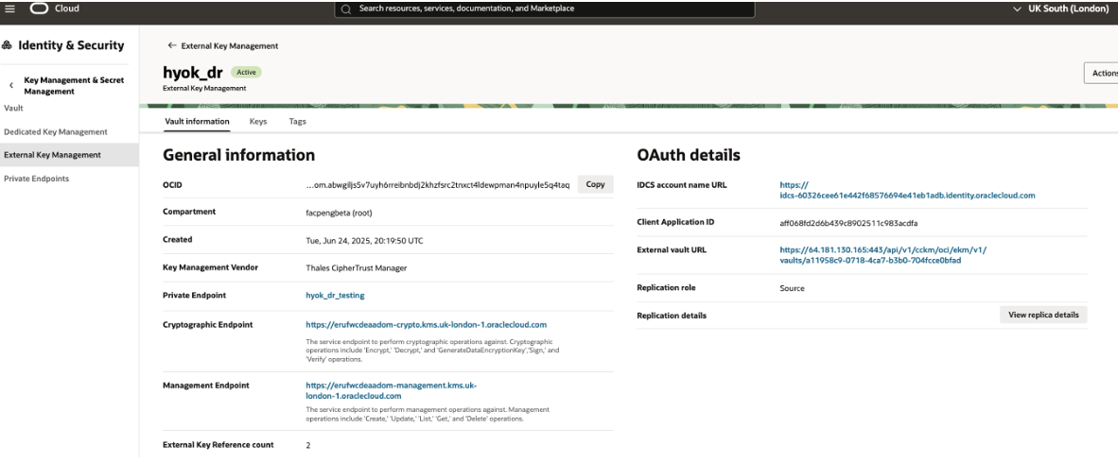Open the Cryptographic Endpoint URL link
1118x463 pixels.
point(427,325)
